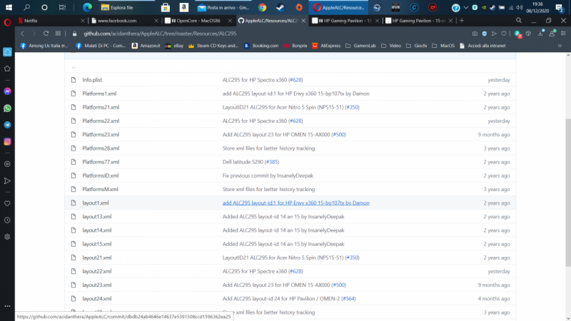Open the #500 link on Platforms23.xml row

pos(338,134)
